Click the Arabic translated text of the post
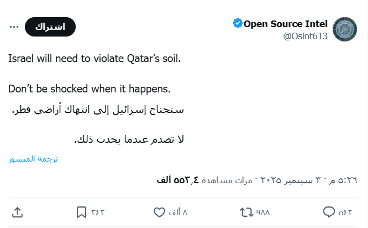368x228 pixels. pyautogui.click(x=97, y=109)
